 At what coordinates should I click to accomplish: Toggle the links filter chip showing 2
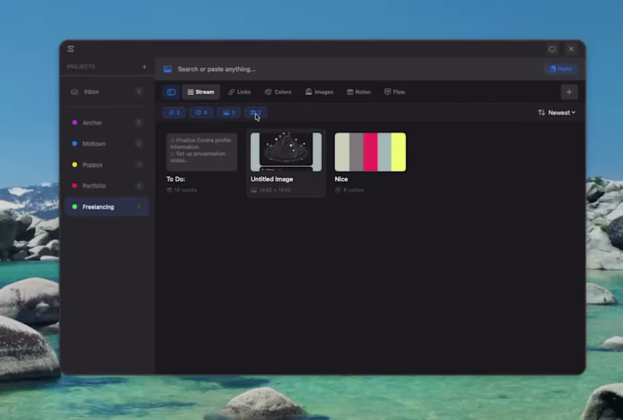click(174, 112)
